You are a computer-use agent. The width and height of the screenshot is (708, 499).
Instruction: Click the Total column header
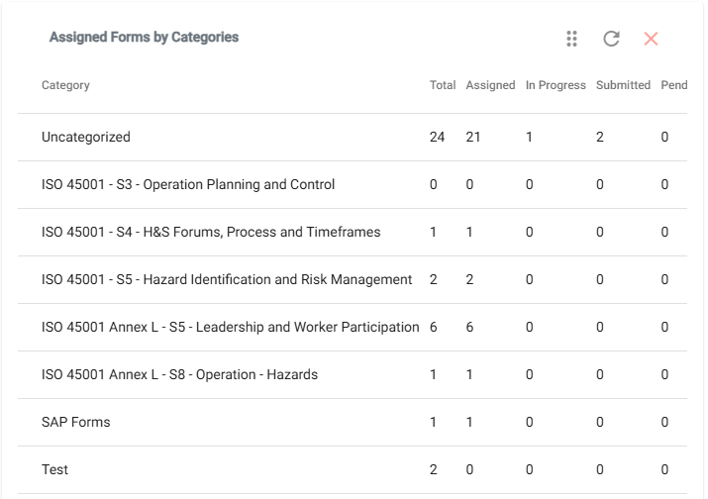[x=443, y=85]
